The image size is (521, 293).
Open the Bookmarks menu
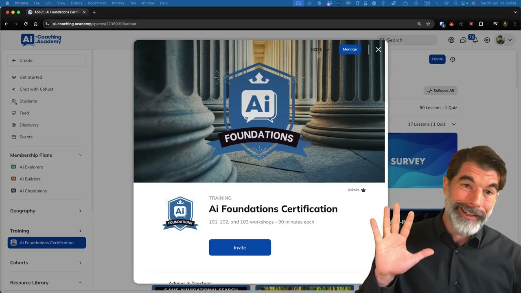pos(97,3)
